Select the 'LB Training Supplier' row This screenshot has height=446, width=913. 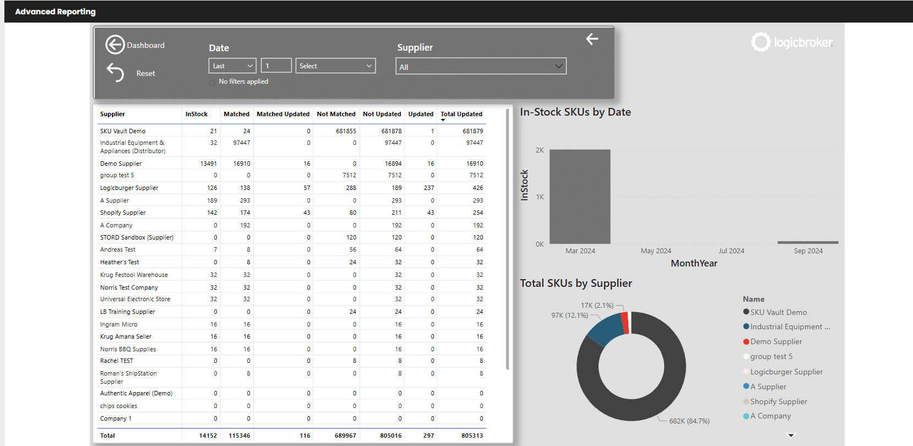[292, 312]
